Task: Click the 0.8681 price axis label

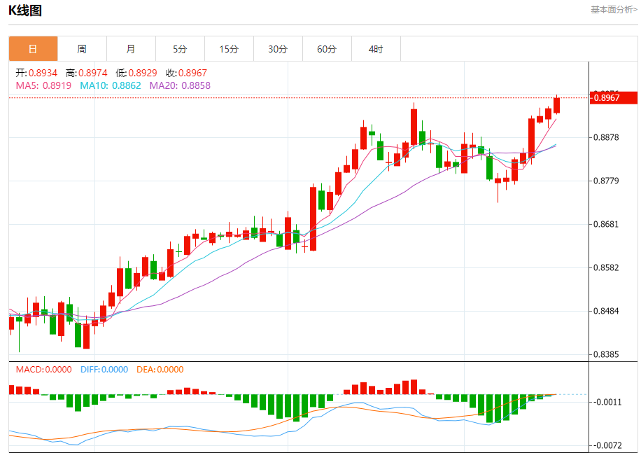Action: 606,224
